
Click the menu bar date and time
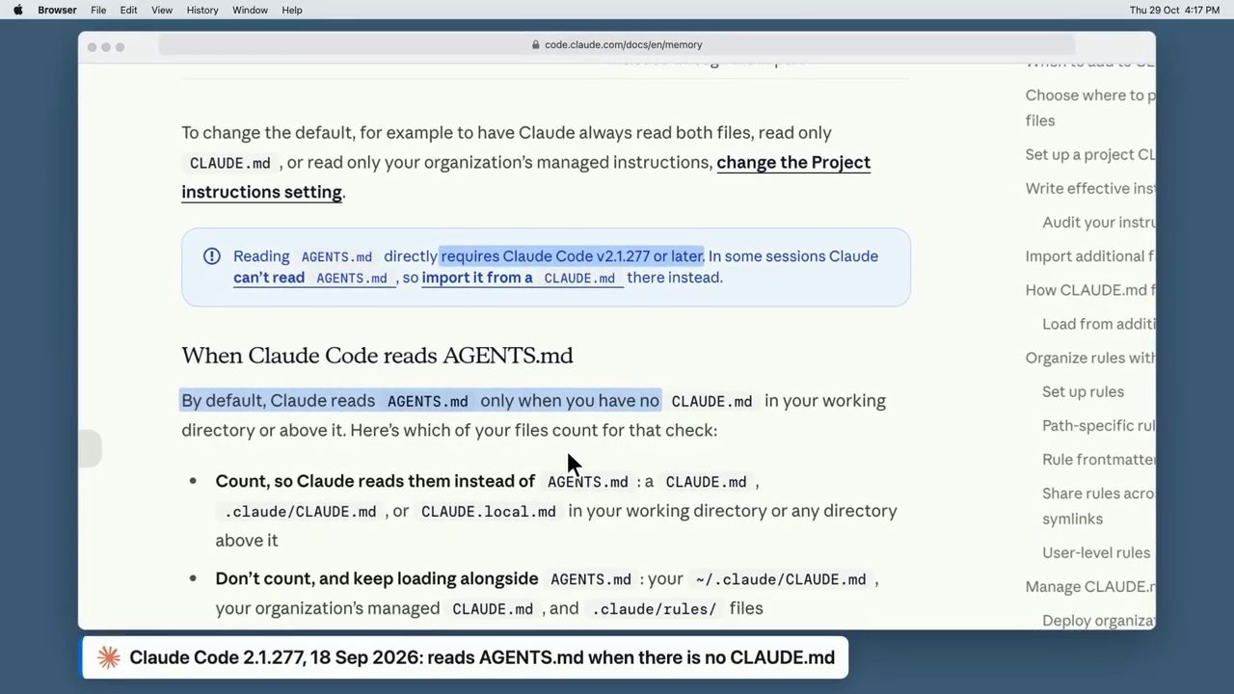click(1174, 10)
